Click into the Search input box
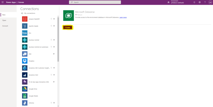The width and height of the screenshot is (213, 107). tap(95, 2)
